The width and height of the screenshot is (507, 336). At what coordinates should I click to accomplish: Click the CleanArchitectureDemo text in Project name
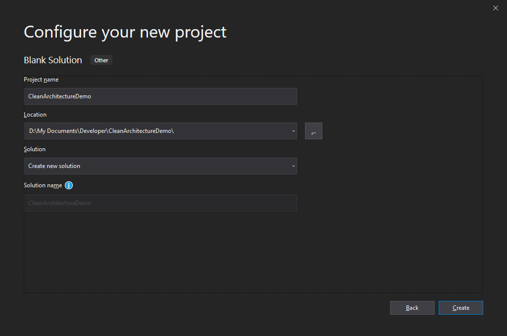(x=60, y=96)
